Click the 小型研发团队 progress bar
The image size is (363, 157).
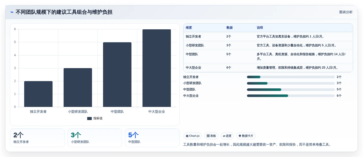291,83
